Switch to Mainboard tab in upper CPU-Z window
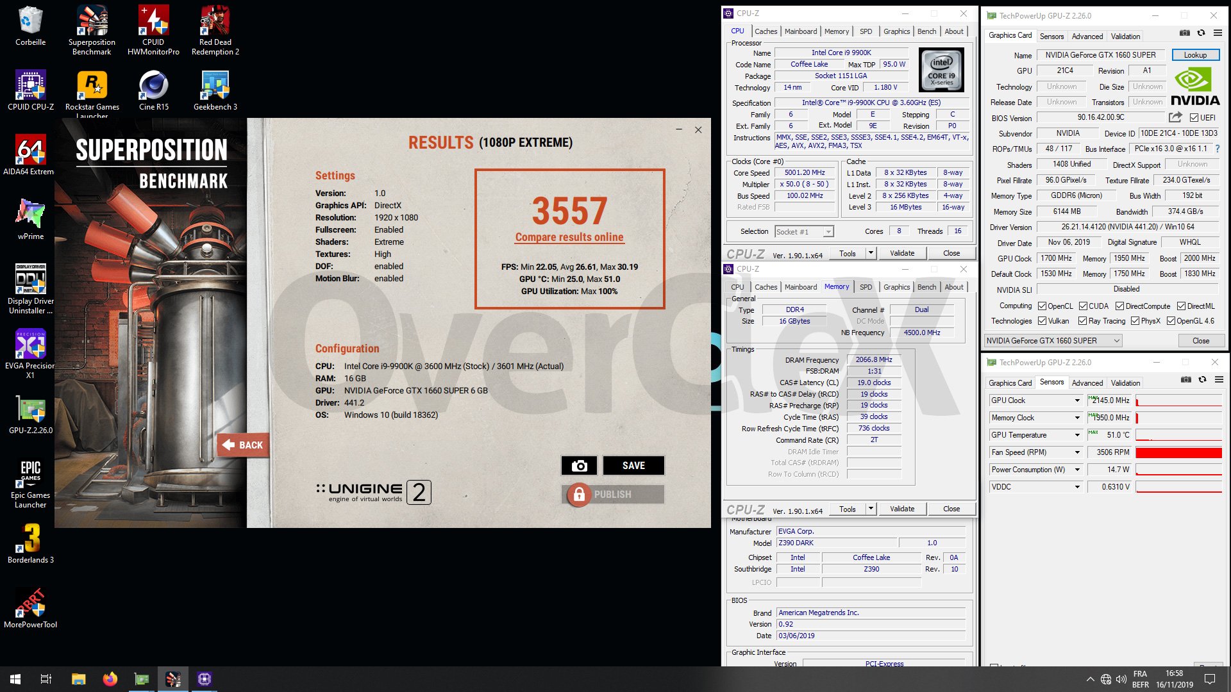Viewport: 1231px width, 692px height. click(x=801, y=31)
